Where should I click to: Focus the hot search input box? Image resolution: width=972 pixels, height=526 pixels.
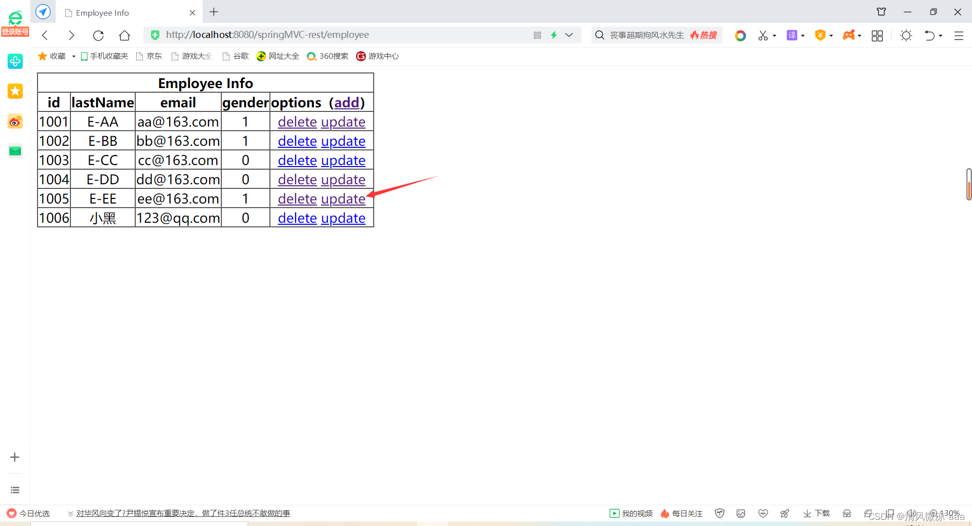(x=646, y=35)
